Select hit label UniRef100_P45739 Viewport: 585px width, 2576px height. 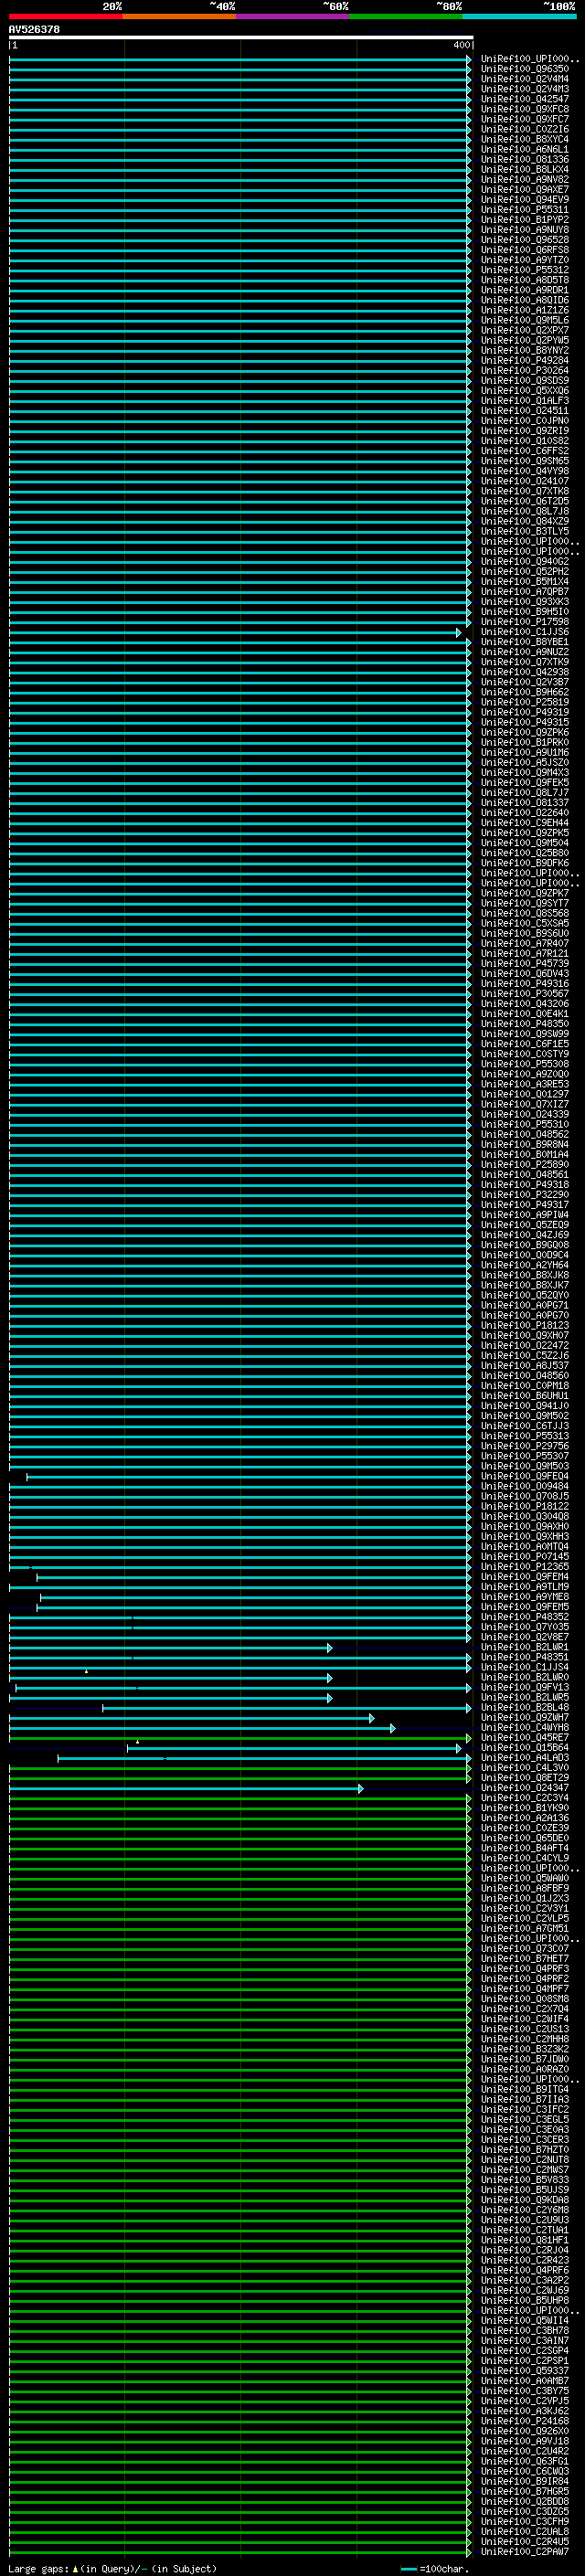click(525, 964)
